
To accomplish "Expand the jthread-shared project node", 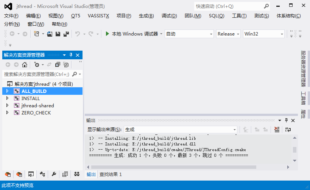I will coord(7,105).
